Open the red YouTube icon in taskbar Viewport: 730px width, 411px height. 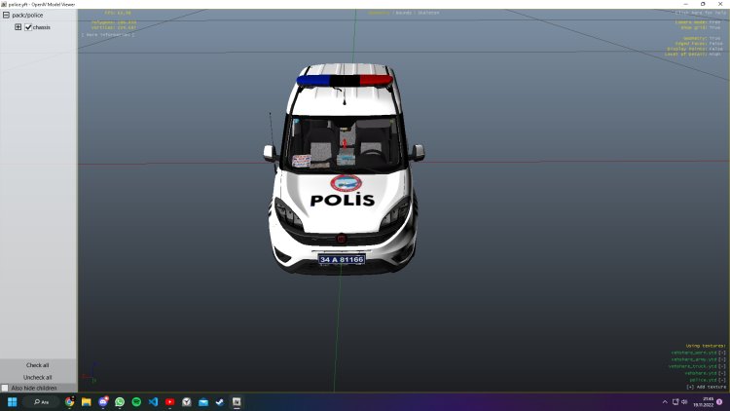pos(170,401)
